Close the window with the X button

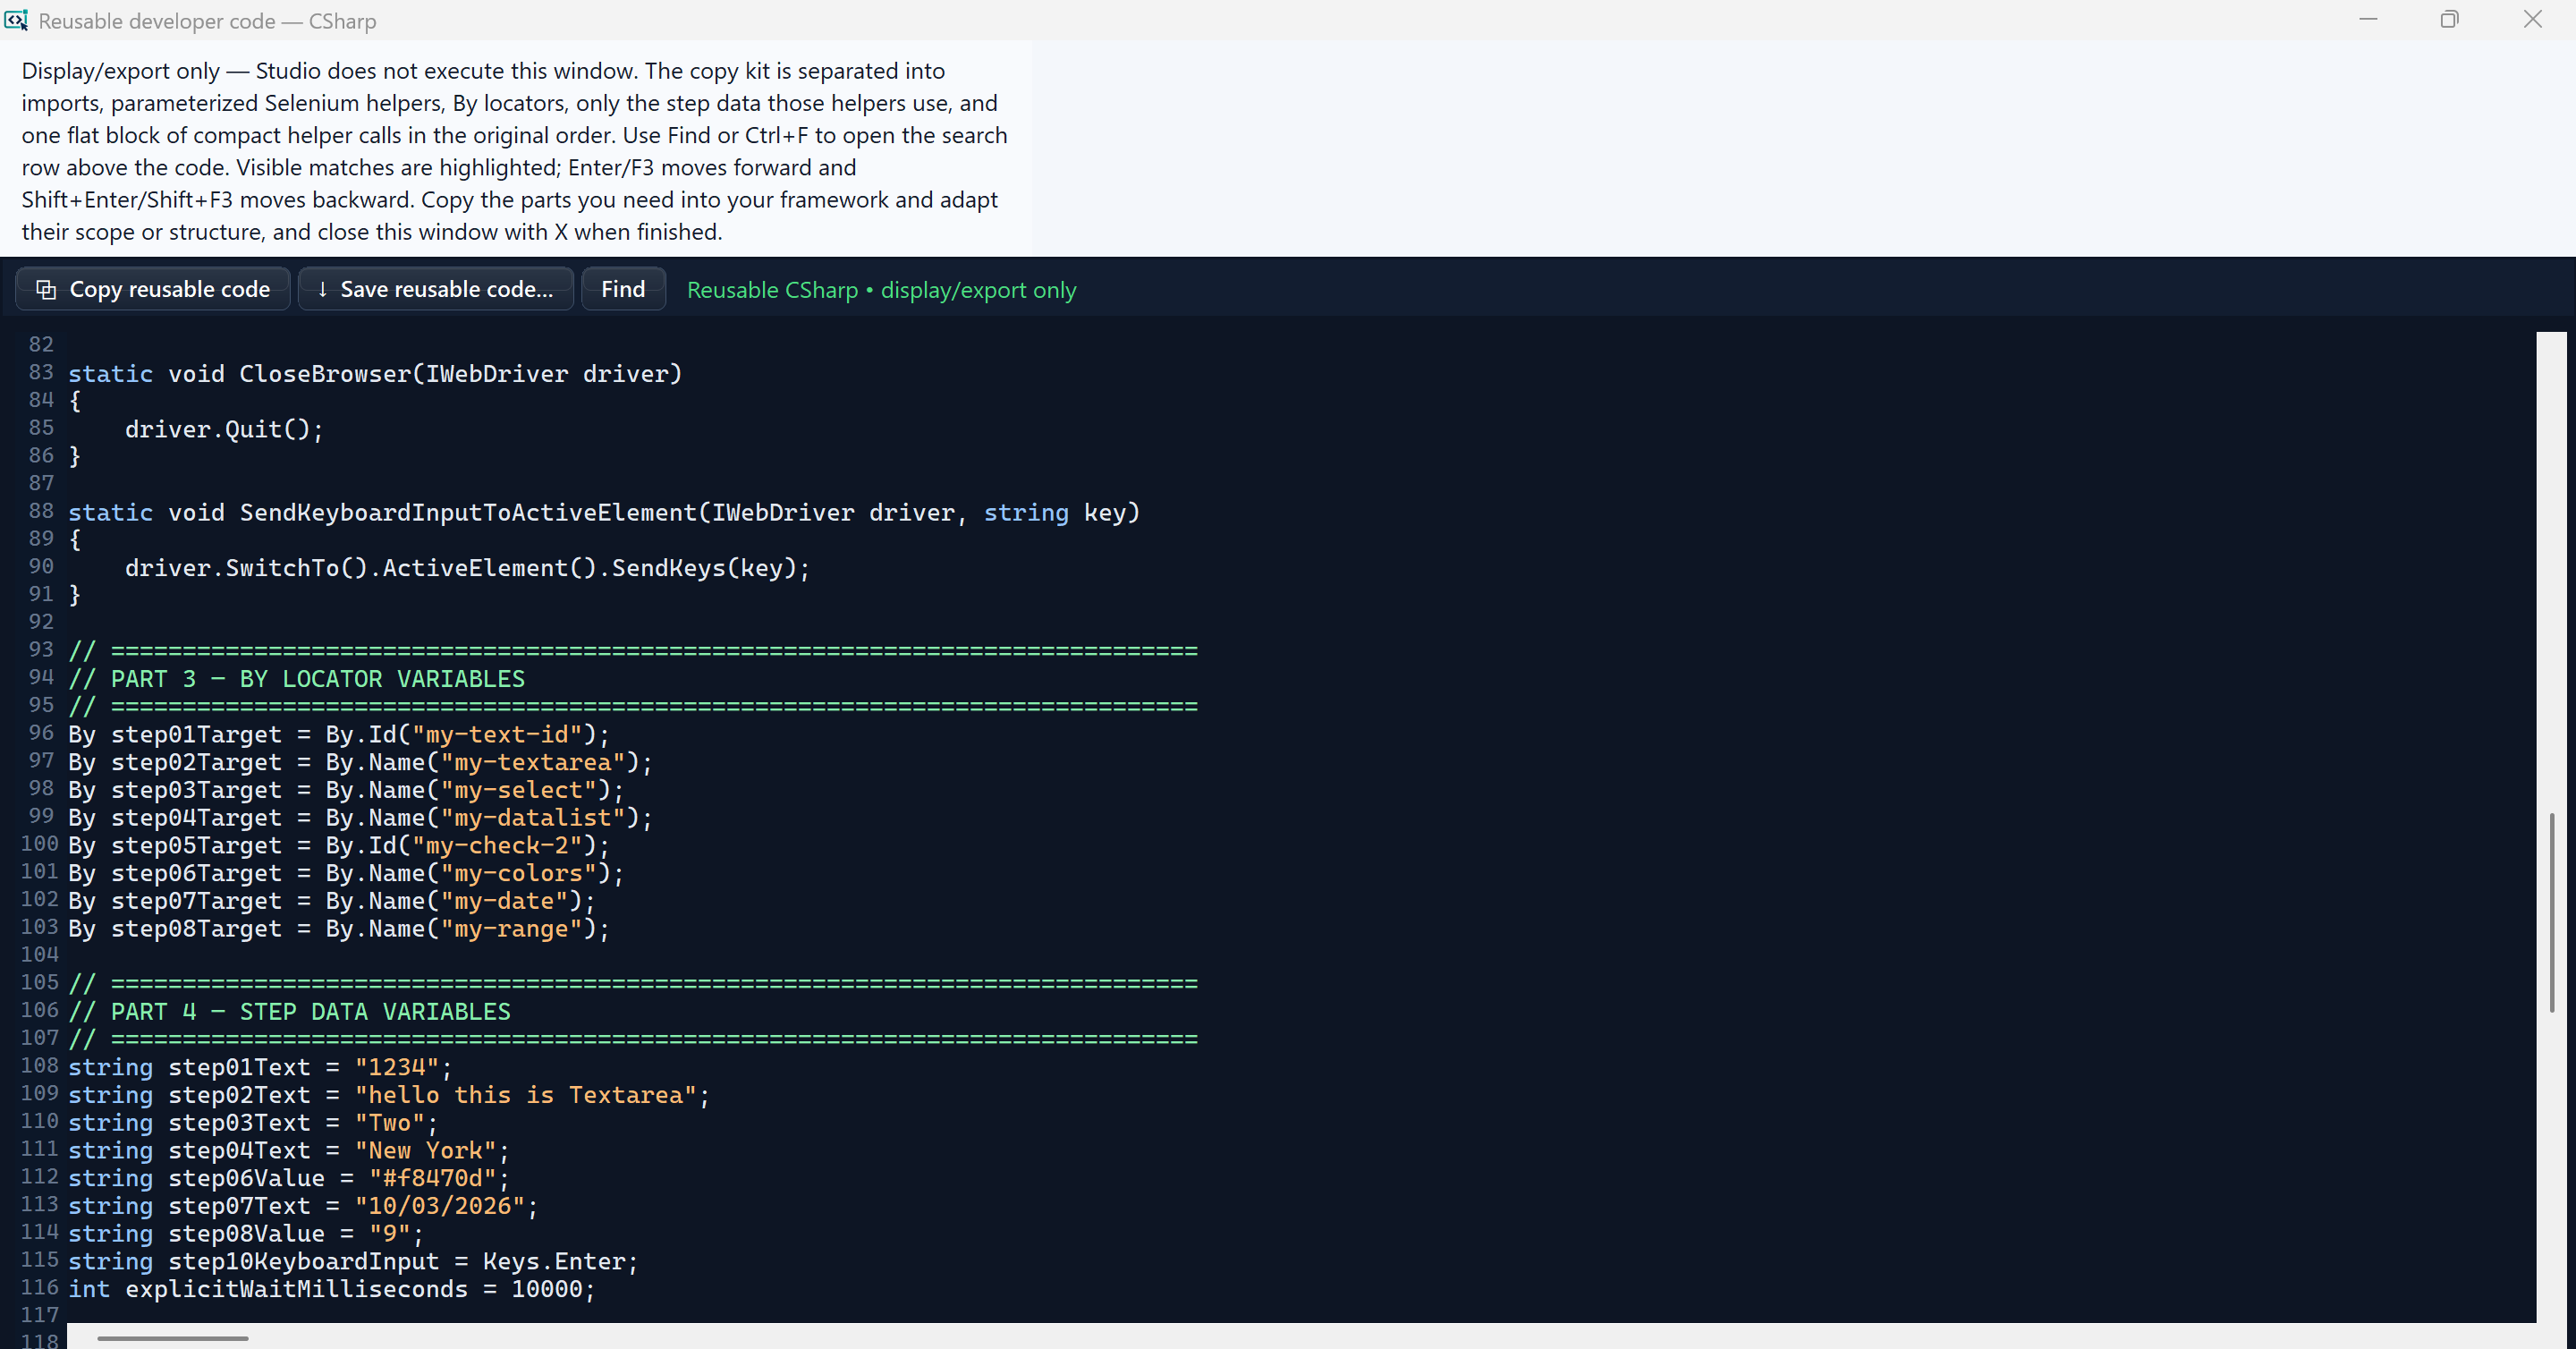click(x=2532, y=20)
